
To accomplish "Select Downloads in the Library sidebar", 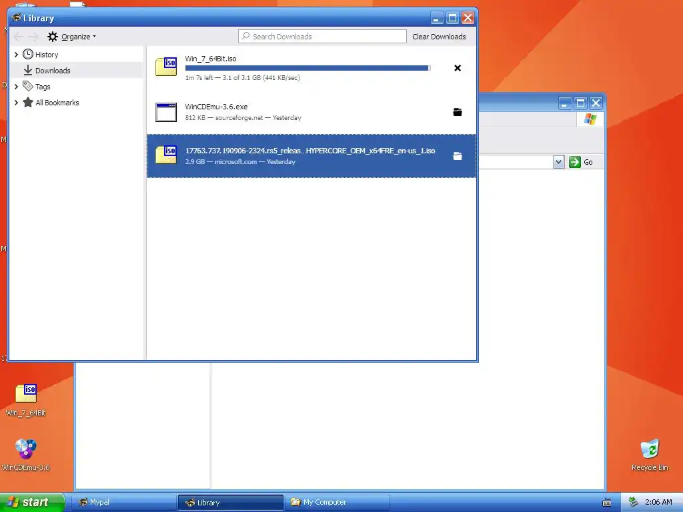I will click(x=53, y=71).
